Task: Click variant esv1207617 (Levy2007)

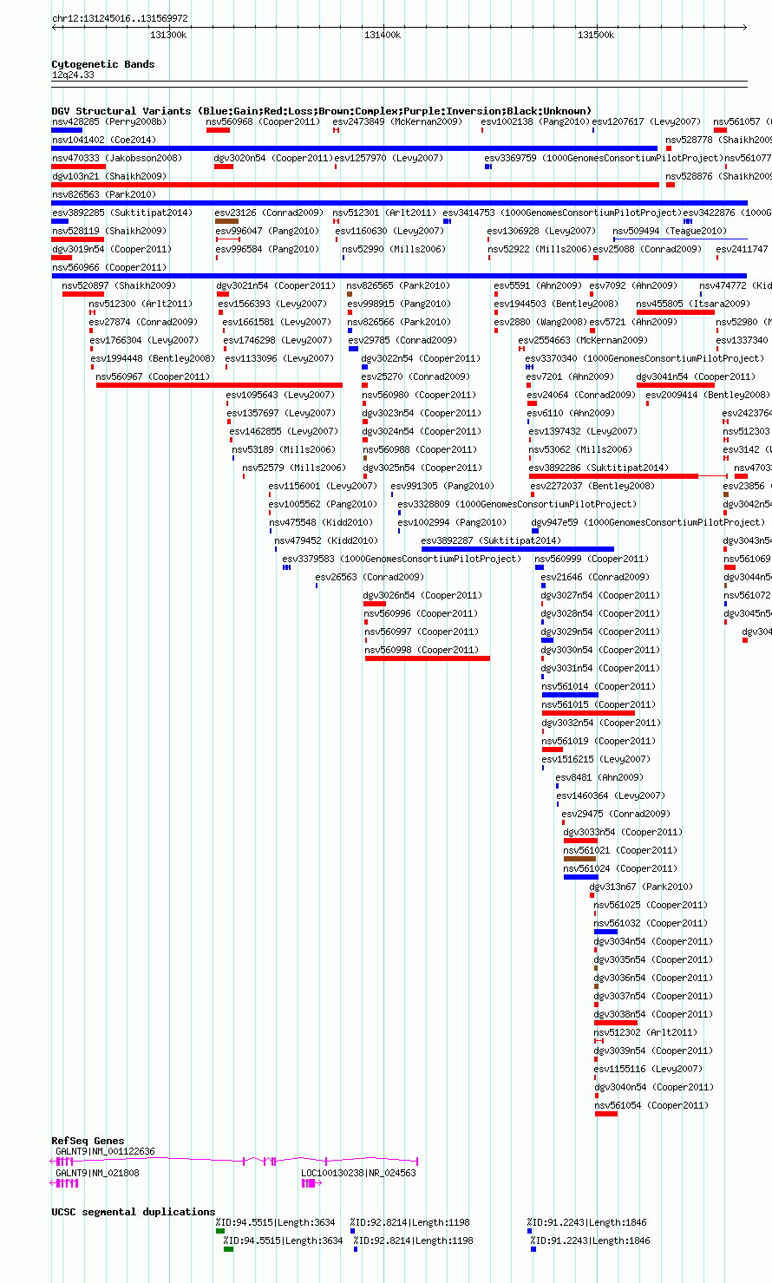Action: coord(646,122)
